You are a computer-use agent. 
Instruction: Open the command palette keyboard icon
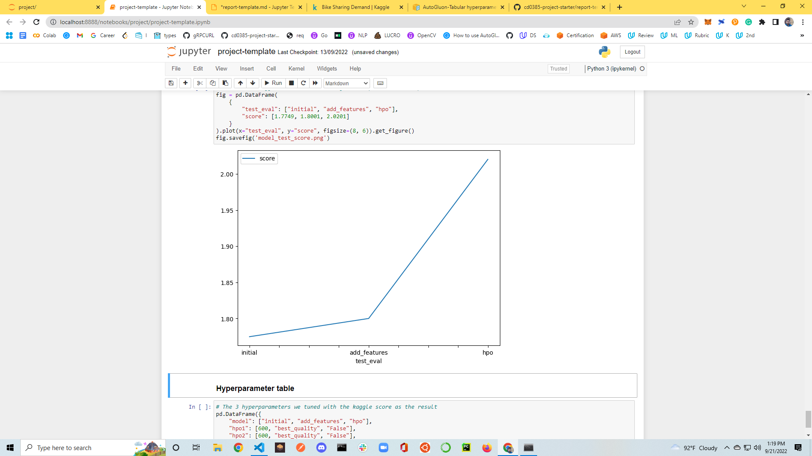pos(380,83)
